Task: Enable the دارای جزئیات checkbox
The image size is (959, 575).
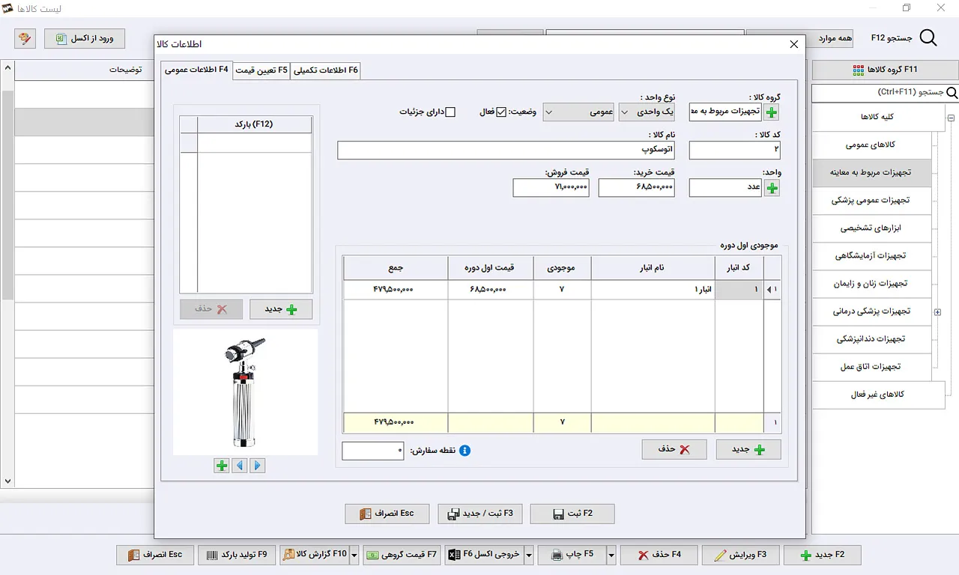Action: pyautogui.click(x=450, y=112)
